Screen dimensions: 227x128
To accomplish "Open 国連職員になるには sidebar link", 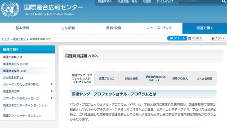I will [15, 64].
